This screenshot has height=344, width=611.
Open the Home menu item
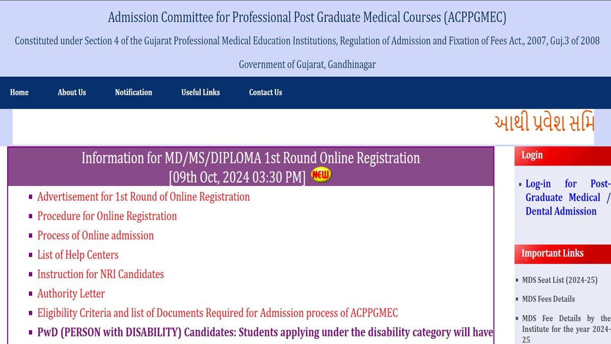19,92
